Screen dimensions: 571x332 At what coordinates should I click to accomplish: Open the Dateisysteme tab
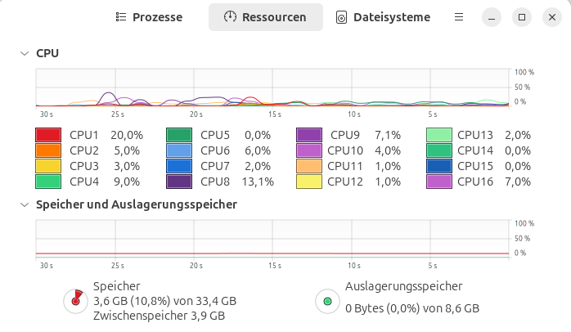click(382, 16)
